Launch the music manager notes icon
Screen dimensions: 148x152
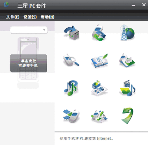click(x=71, y=88)
